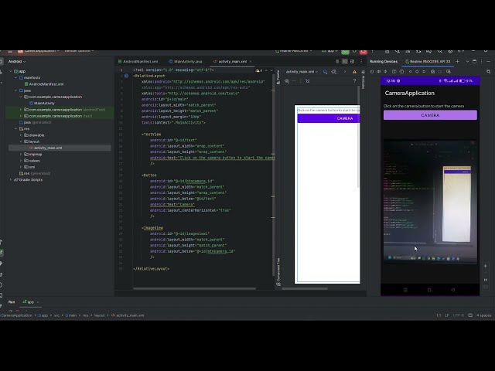Viewport: 495px width, 371px height.
Task: Select the res (generated) folder
Action: tap(35, 173)
